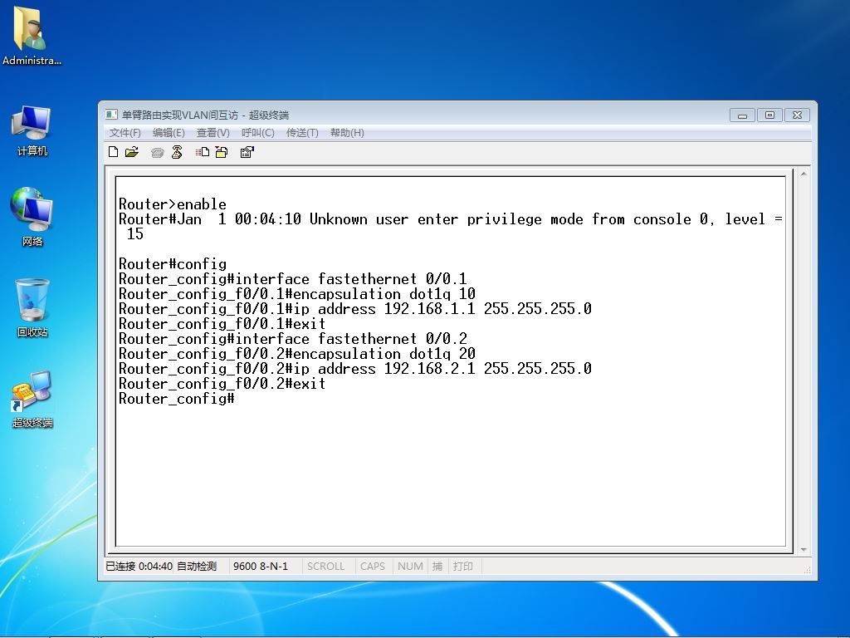The image size is (850, 638).
Task: Click the 已连接 0:04:40 status entry
Action: pyautogui.click(x=139, y=567)
